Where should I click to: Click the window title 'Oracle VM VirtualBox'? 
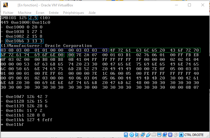pyautogui.click(x=57, y=5)
